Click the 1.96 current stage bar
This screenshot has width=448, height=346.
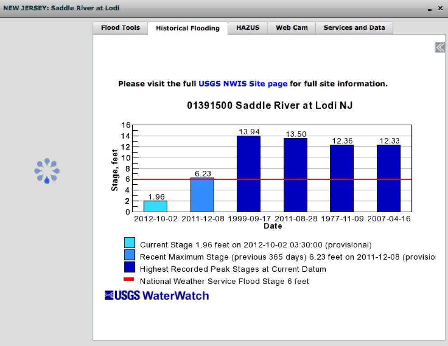tap(156, 206)
